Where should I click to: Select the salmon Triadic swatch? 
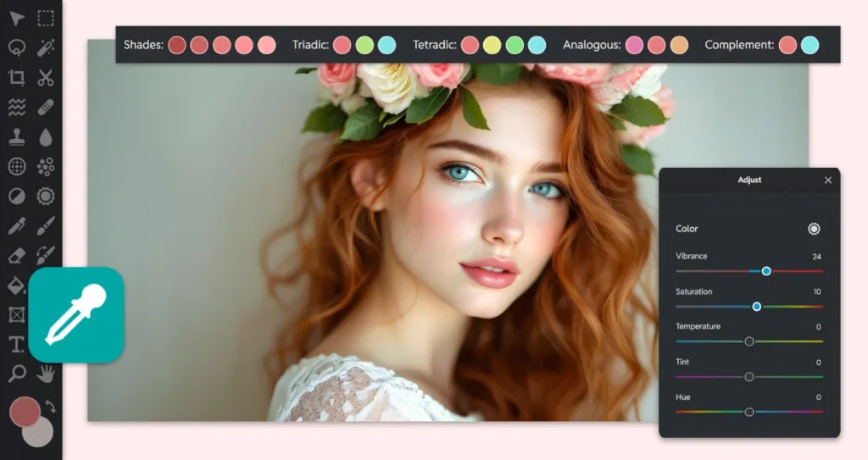[342, 45]
